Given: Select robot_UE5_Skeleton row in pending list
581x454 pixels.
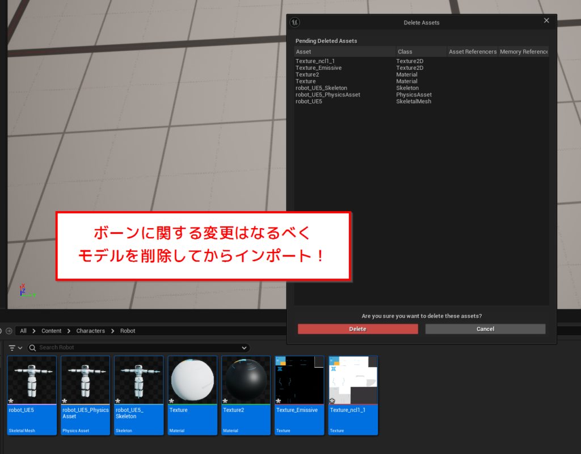Looking at the screenshot, I should coord(321,88).
